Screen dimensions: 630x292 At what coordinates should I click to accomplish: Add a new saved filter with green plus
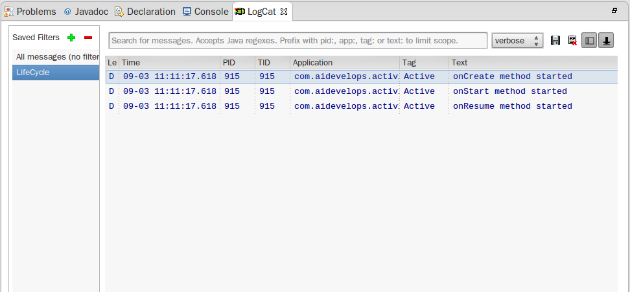[x=71, y=38]
